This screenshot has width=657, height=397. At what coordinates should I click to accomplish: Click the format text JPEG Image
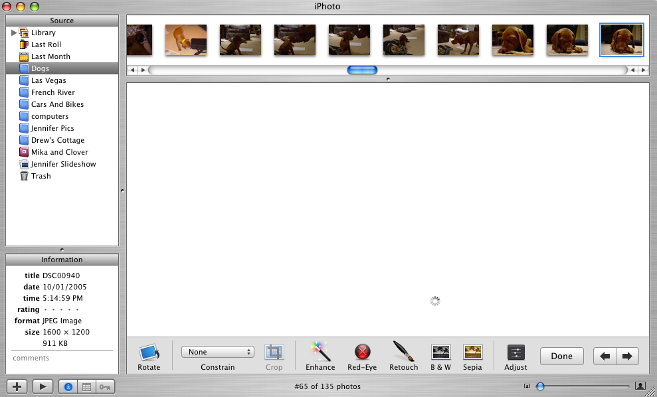pyautogui.click(x=62, y=321)
